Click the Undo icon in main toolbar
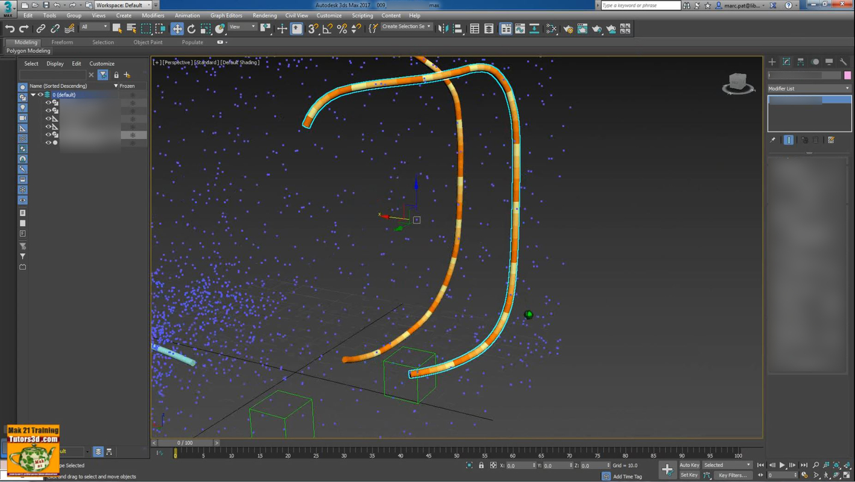The width and height of the screenshot is (855, 482). pyautogui.click(x=10, y=28)
